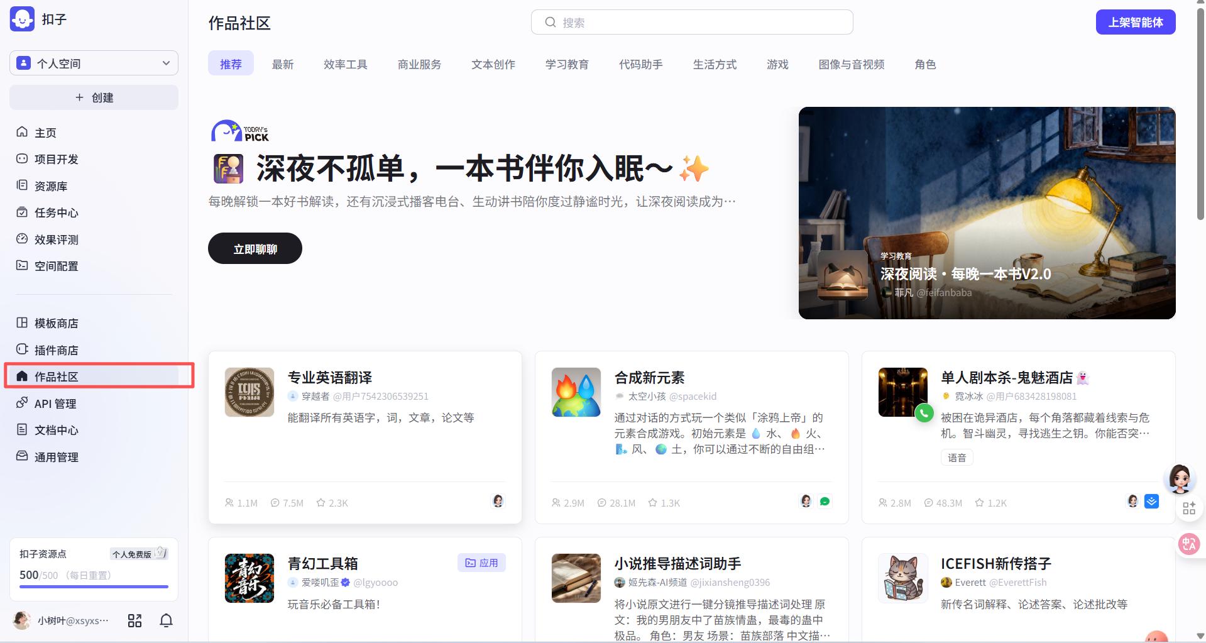This screenshot has height=643, width=1206.
Task: Switch to the 最新 tab
Action: [283, 63]
